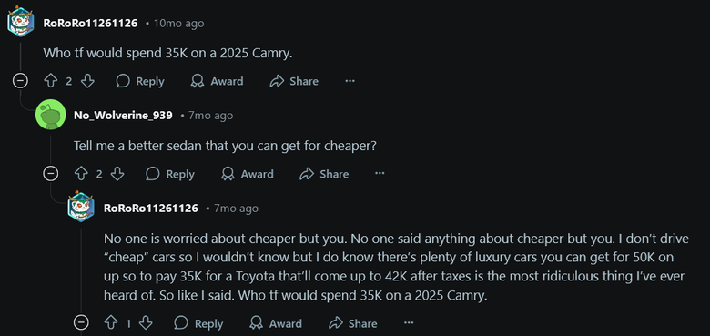Viewport: 710px width, 336px height.
Task: Downvote the long RoRoRo11261126 reply
Action: click(x=146, y=323)
